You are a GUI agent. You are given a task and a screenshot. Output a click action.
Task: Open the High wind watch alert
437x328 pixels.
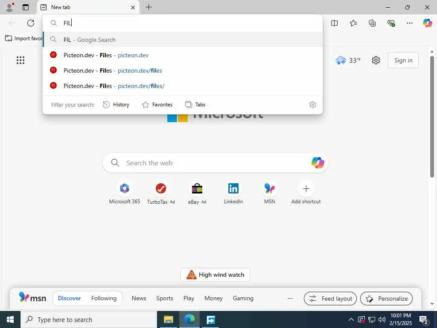click(x=215, y=275)
